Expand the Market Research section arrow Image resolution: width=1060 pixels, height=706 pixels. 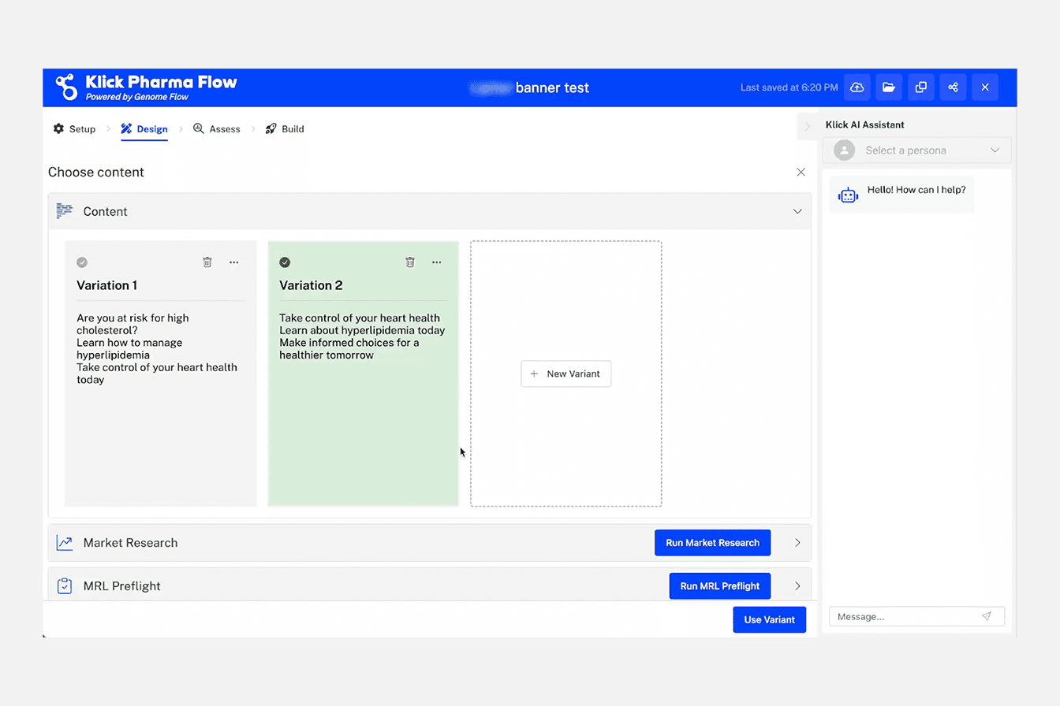797,543
